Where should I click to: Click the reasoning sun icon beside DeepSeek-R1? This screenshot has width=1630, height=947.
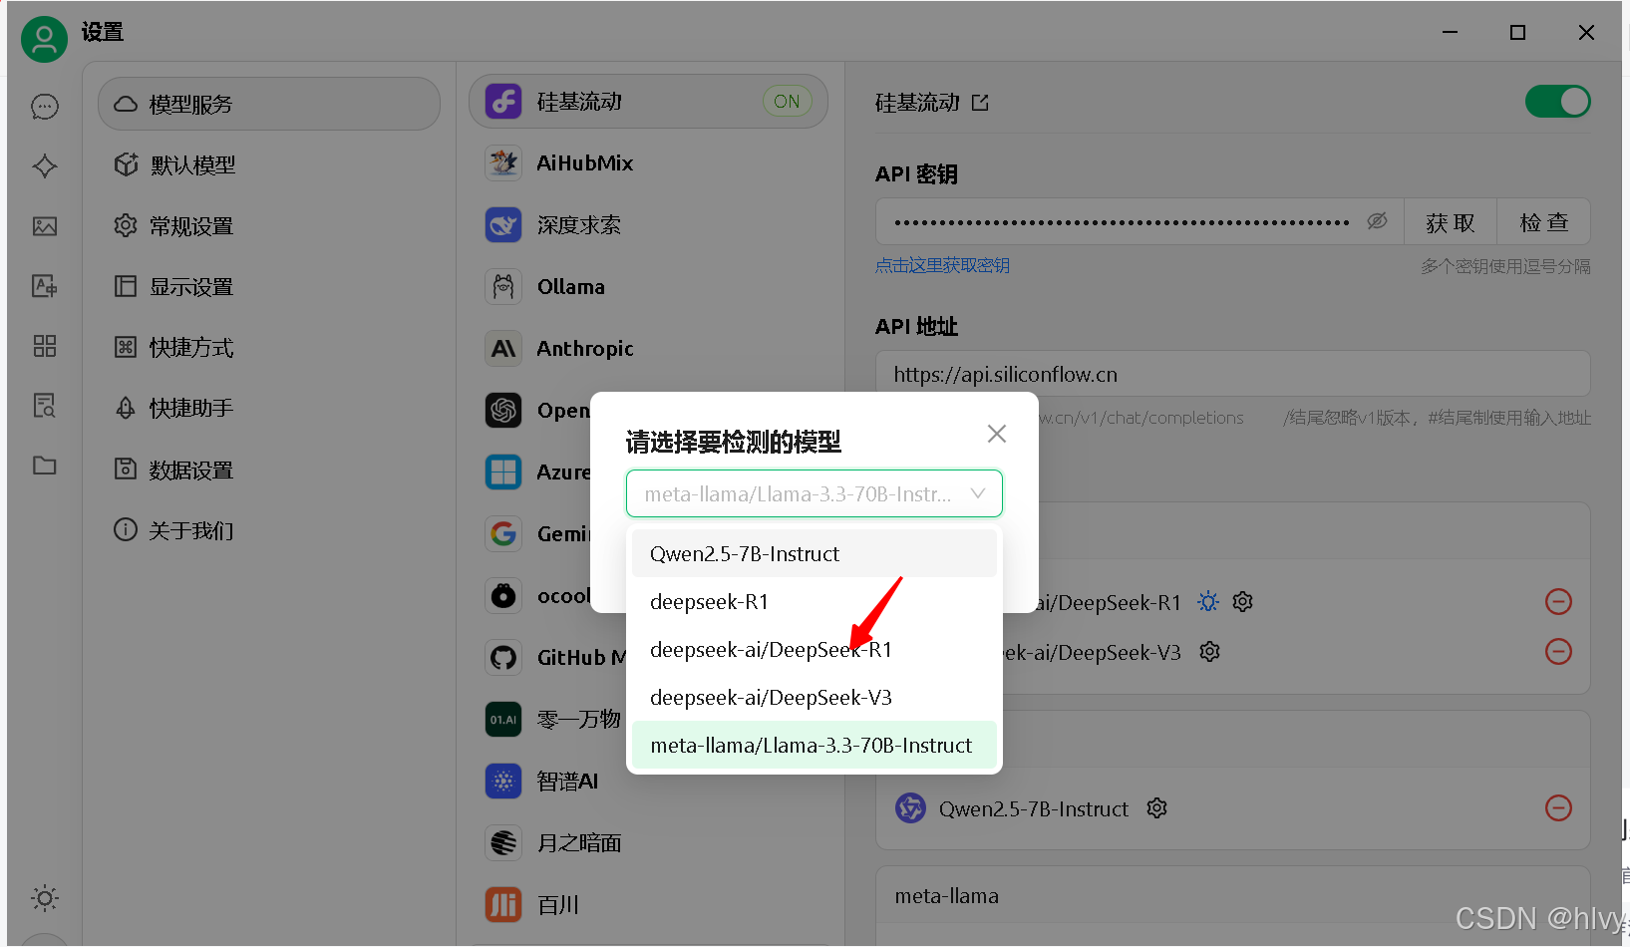[1208, 602]
